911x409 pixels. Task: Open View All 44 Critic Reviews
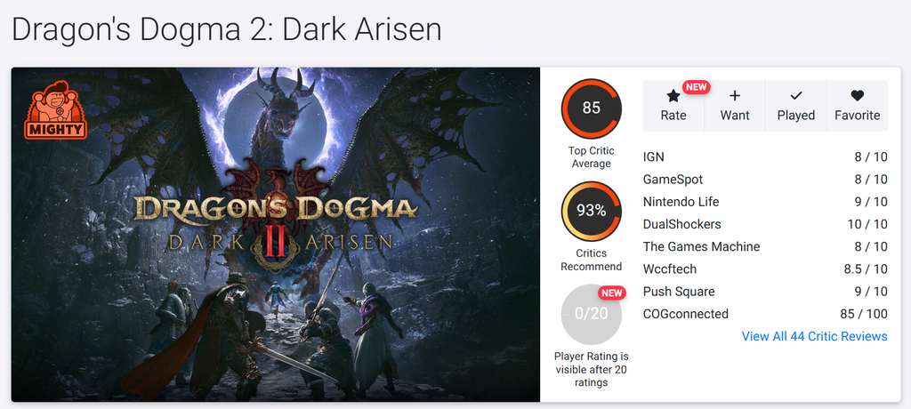815,336
